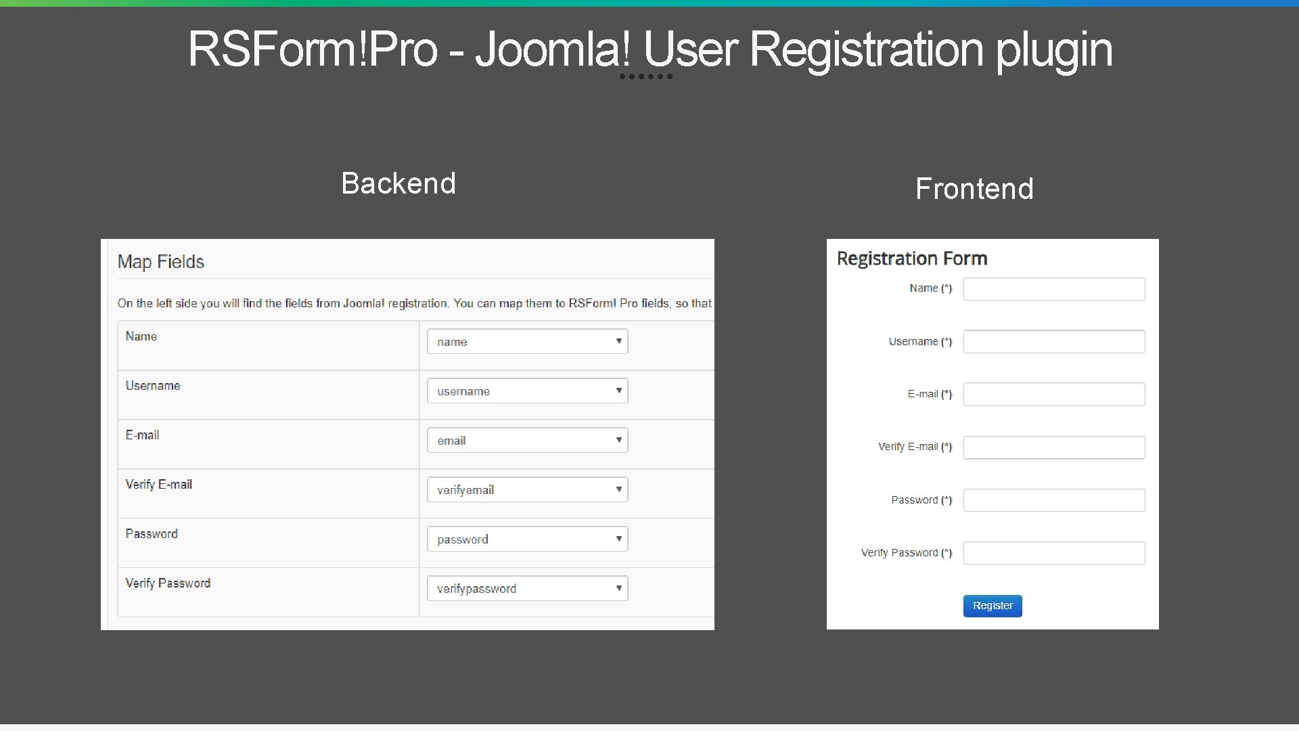Viewport: 1299px width, 731px height.
Task: Click the Register button
Action: [x=992, y=606]
